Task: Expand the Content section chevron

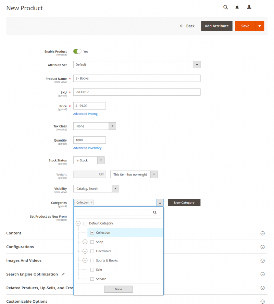Action: (x=263, y=233)
